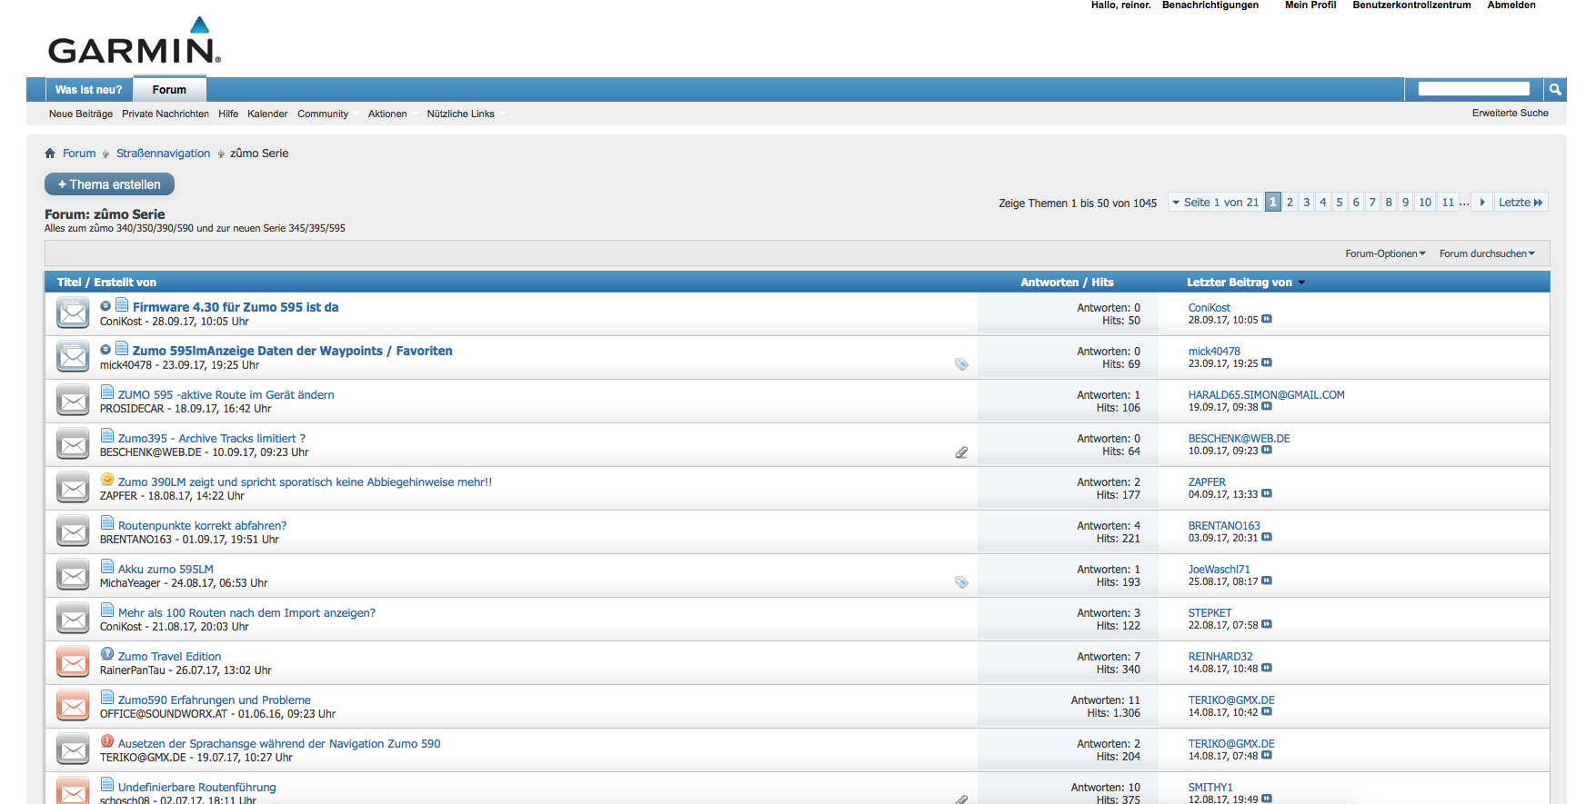Click first-unread icon of Firmware 4.30 thread

[x=105, y=306]
